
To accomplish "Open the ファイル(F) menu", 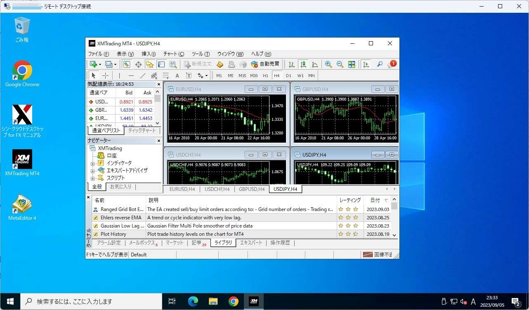I will 99,54.
